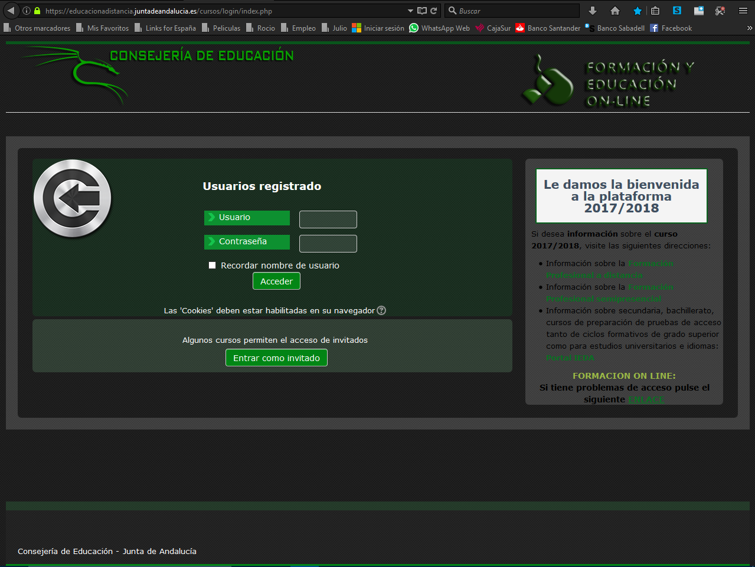
Task: Go to the browser home page icon
Action: 615,11
